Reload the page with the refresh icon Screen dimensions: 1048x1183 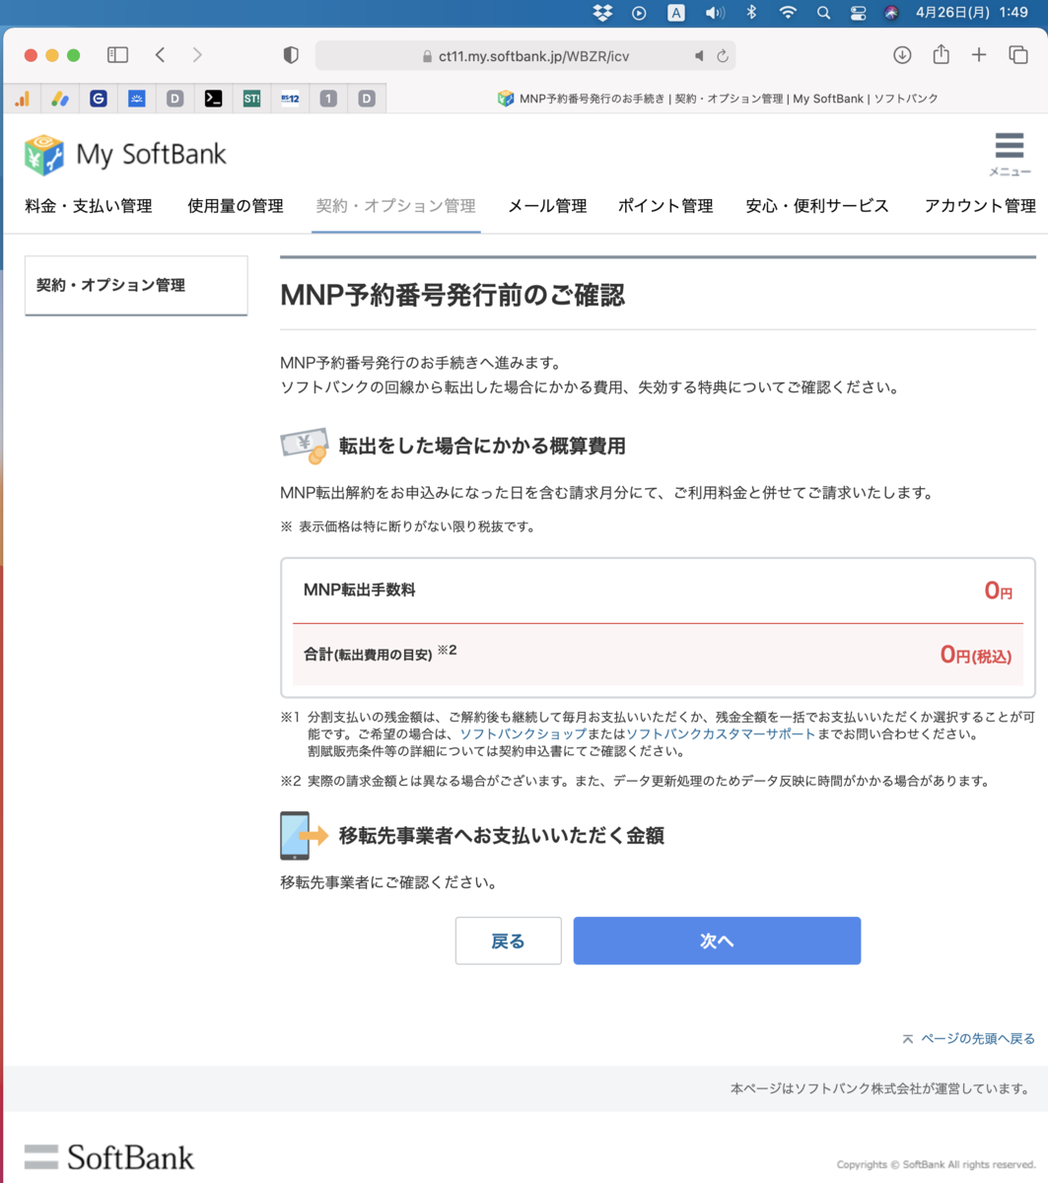tap(723, 56)
